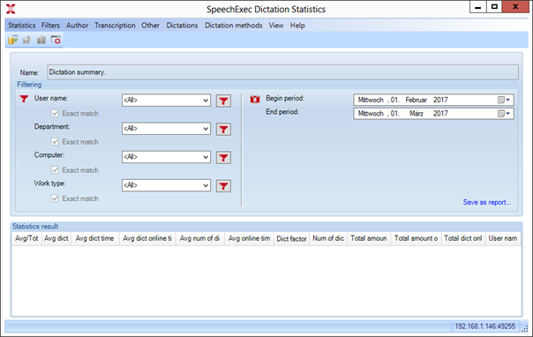Open the Help menu
The image size is (533, 337).
297,26
